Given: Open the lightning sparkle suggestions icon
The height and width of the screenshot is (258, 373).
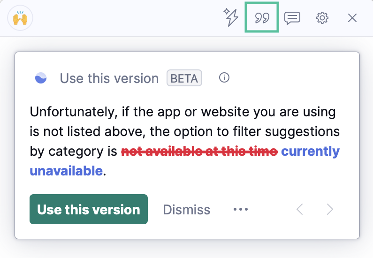Looking at the screenshot, I should tap(231, 18).
